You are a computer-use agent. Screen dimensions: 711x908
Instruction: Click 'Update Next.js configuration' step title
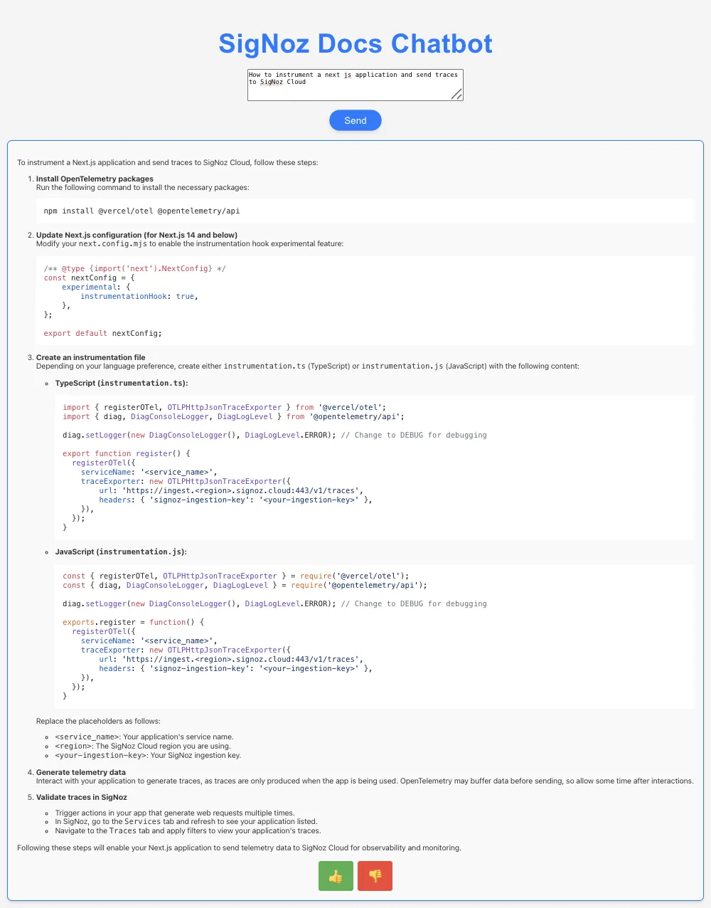tap(137, 235)
